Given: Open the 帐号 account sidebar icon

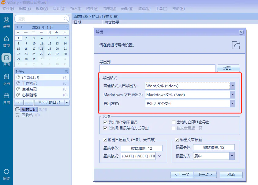Looking at the screenshot, I should click(x=6, y=20).
